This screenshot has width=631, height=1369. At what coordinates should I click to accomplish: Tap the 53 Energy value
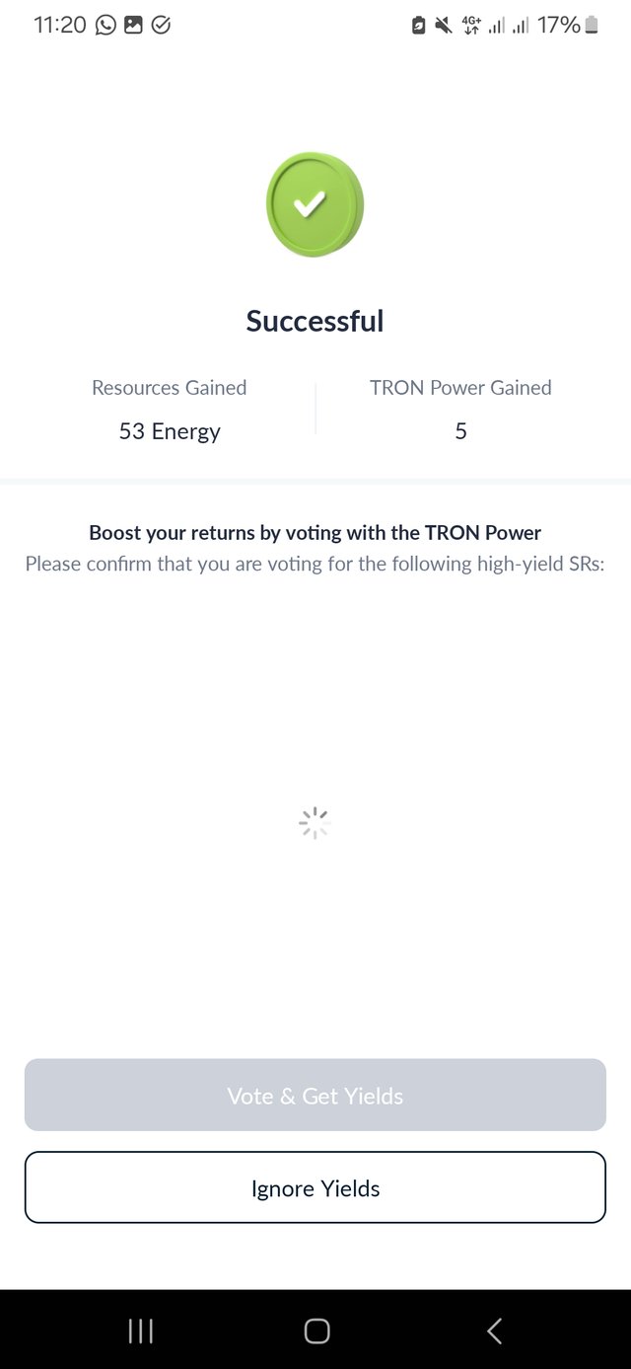(x=170, y=431)
